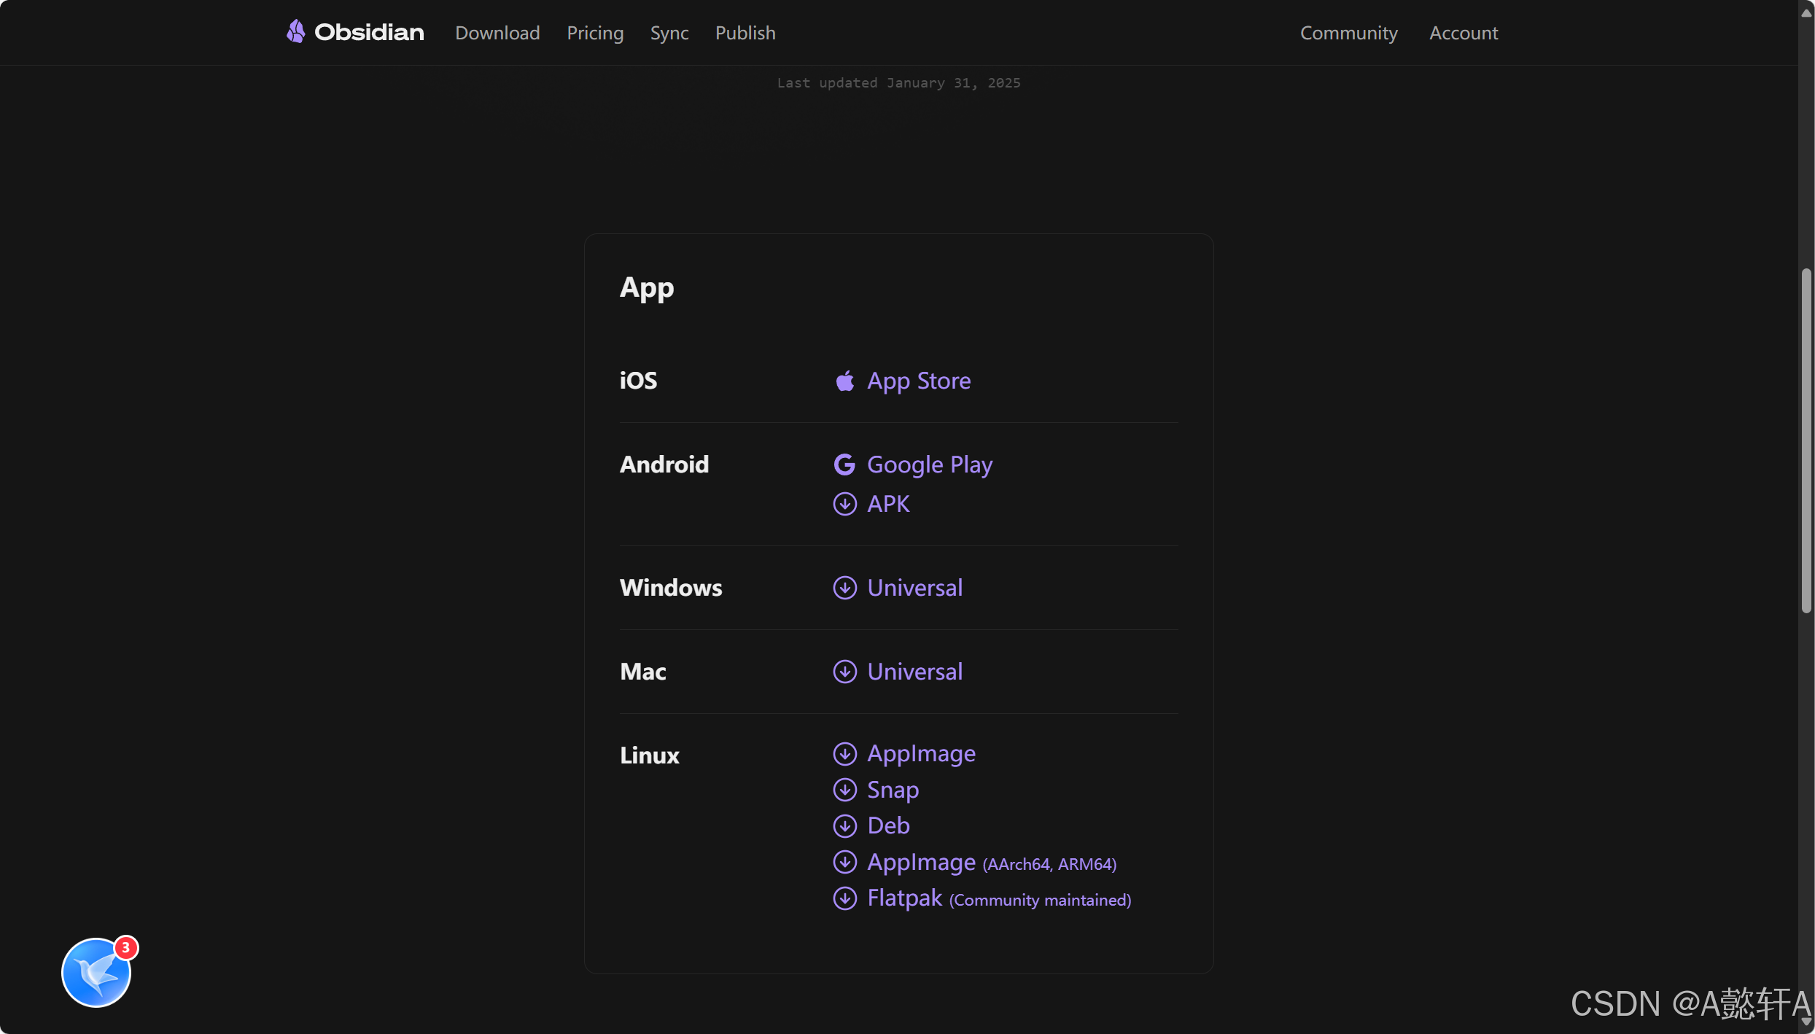Open the Google Play link
1815x1034 pixels.
pyautogui.click(x=929, y=464)
